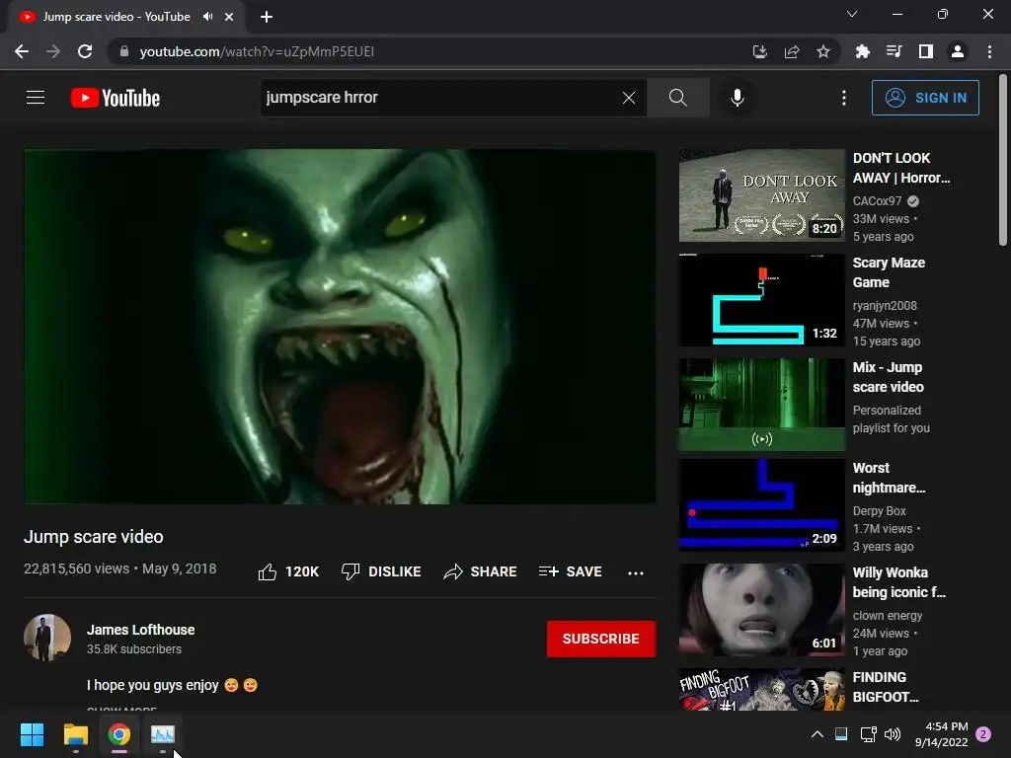Image resolution: width=1011 pixels, height=758 pixels.
Task: Bookmark this tab with star
Action: (823, 51)
